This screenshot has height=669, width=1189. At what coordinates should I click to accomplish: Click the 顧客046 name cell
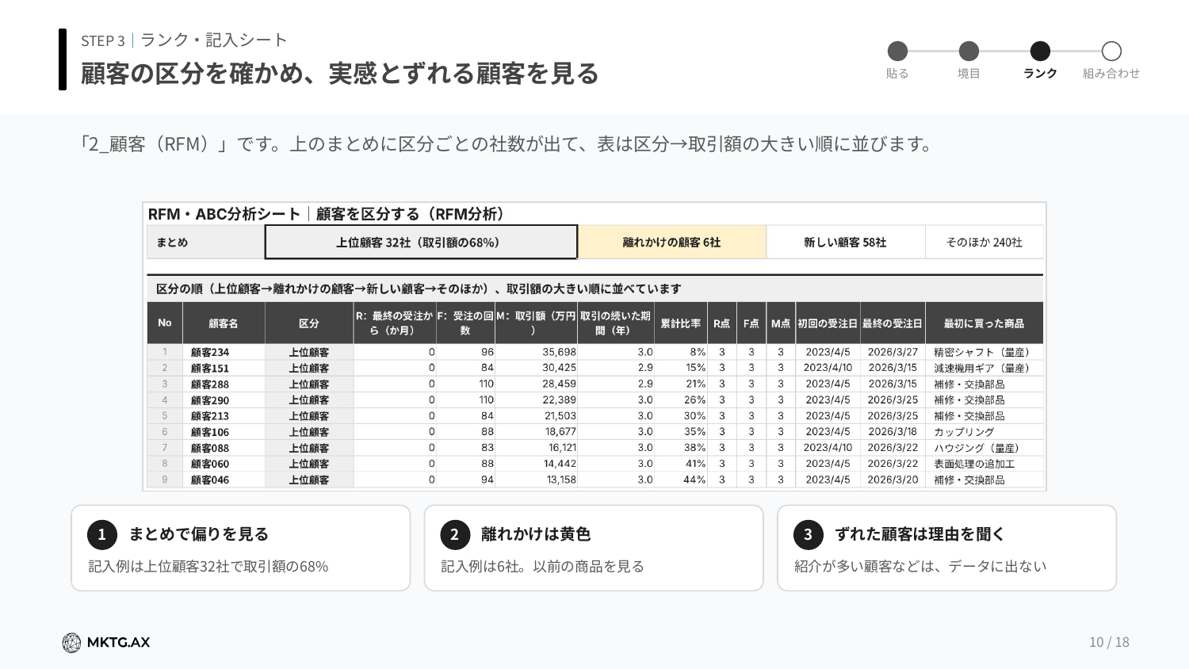(224, 480)
